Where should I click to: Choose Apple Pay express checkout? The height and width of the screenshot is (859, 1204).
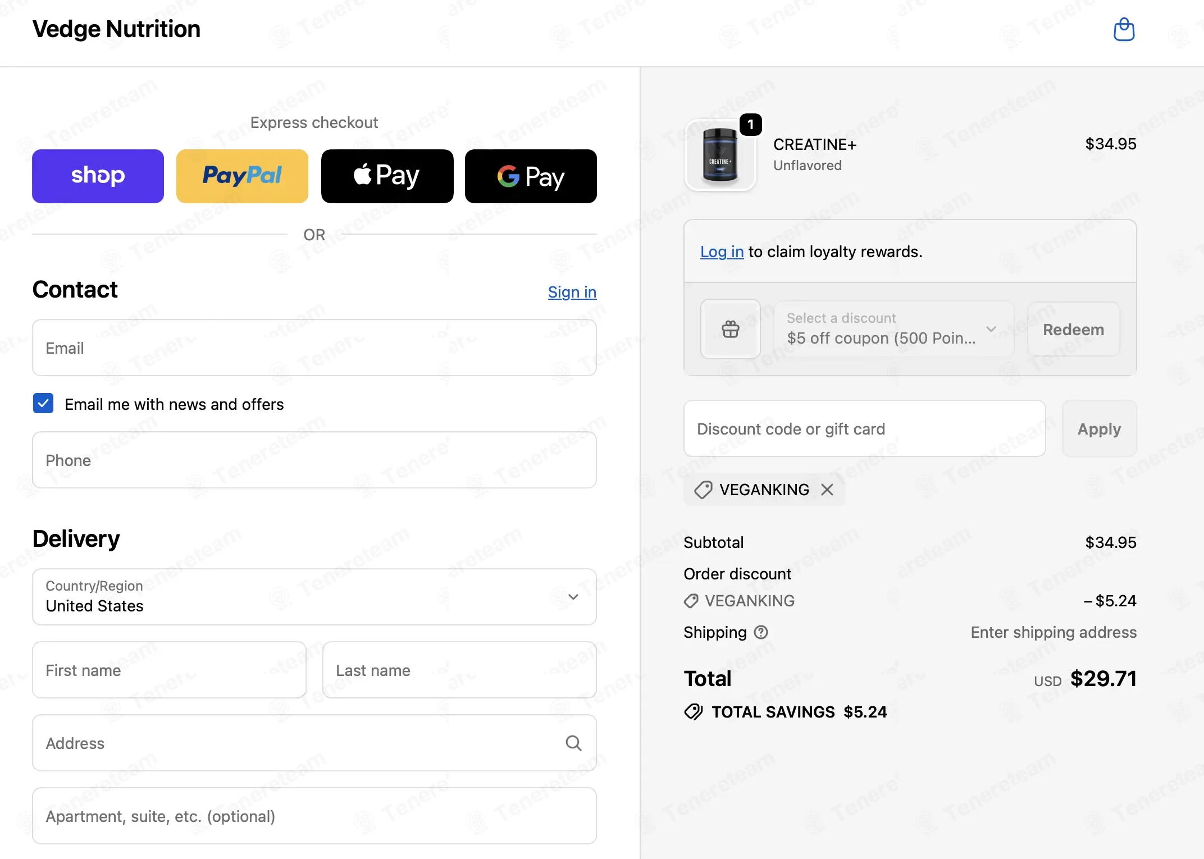pos(387,176)
